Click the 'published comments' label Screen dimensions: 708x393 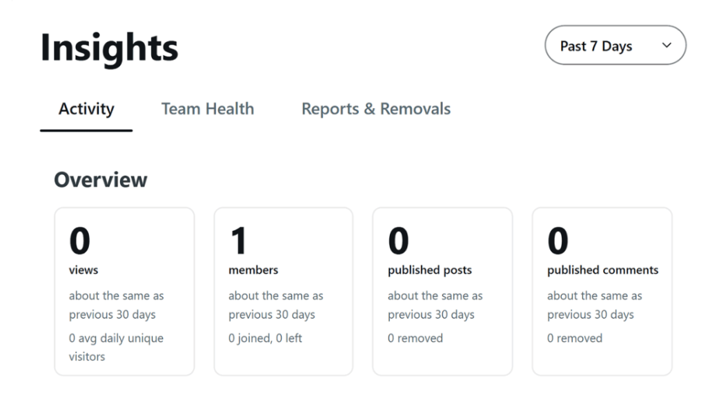pos(602,270)
